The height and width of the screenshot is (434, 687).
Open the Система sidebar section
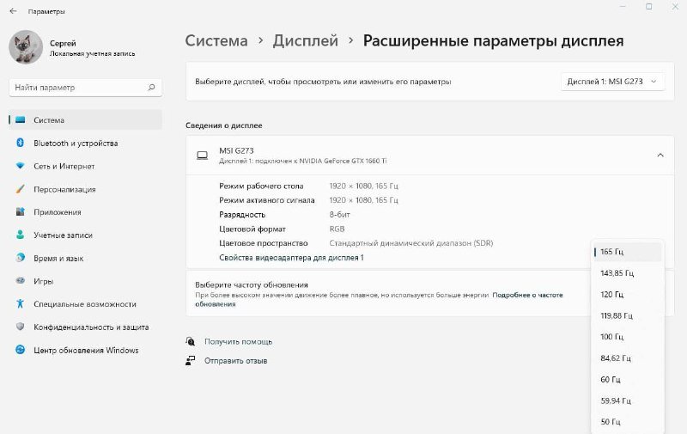click(x=85, y=119)
